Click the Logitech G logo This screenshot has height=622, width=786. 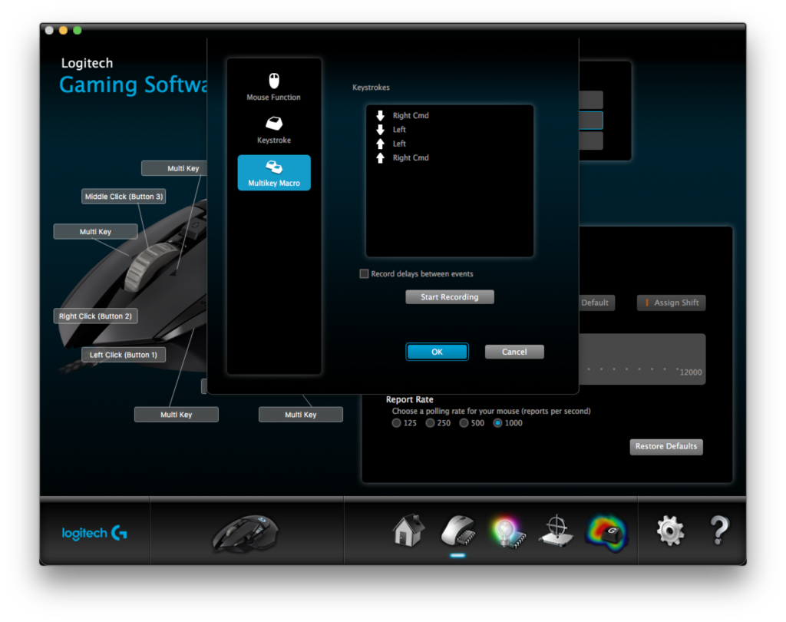coord(94,533)
